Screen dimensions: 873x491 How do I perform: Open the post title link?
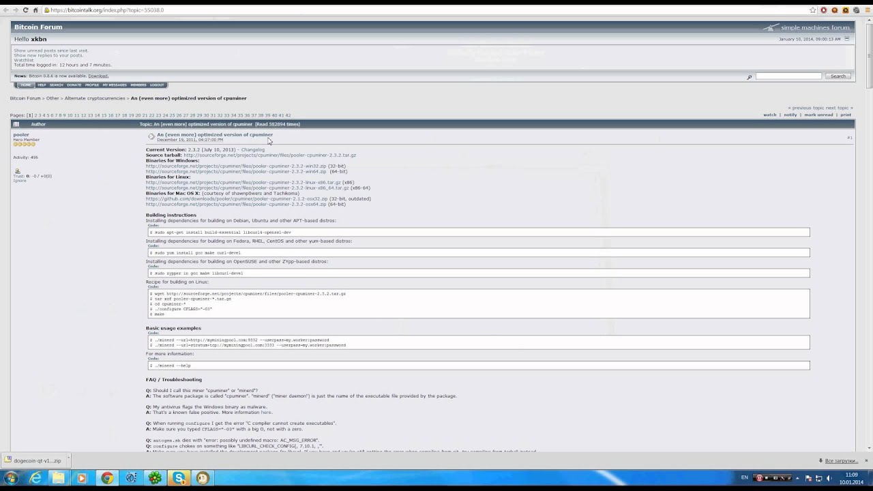[x=215, y=134]
